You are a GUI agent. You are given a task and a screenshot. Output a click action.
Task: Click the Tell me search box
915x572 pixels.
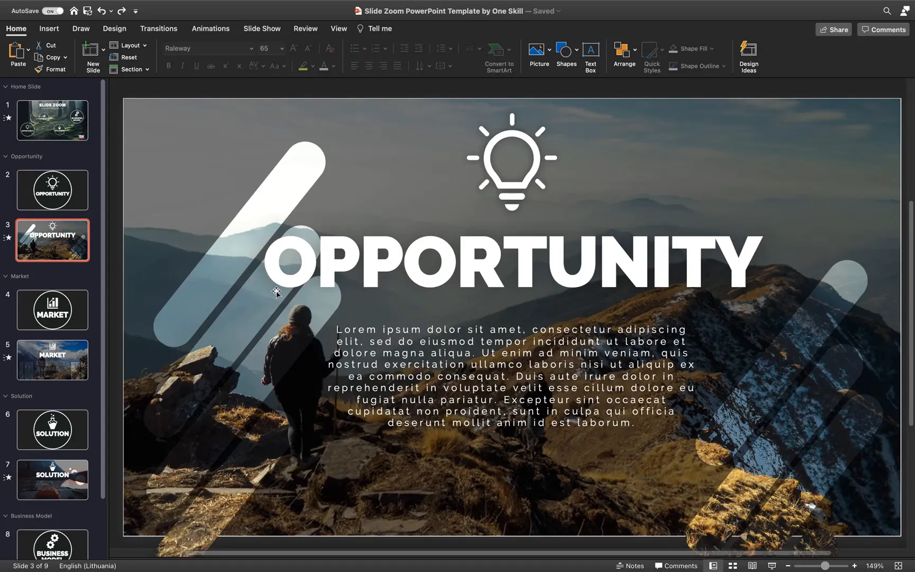374,29
